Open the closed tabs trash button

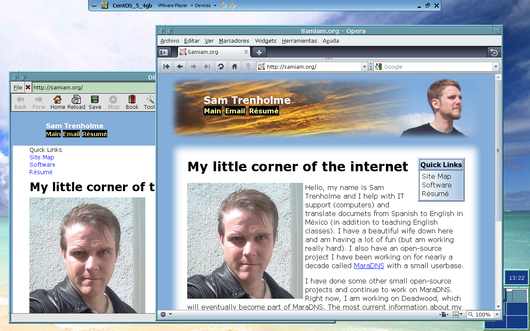[x=494, y=52]
